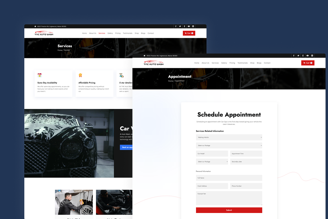This screenshot has width=328, height=219.
Task: Click home icon beside address on Appointment page
Action: pos(144,56)
